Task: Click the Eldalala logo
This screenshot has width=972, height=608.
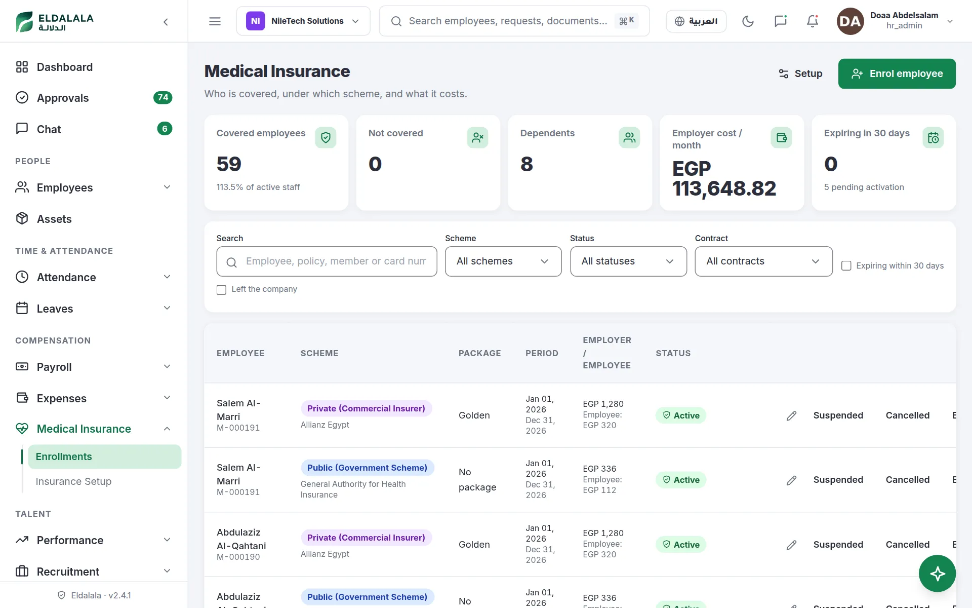Action: pos(55,22)
